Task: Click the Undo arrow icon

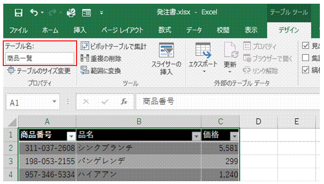Action: 34,13
